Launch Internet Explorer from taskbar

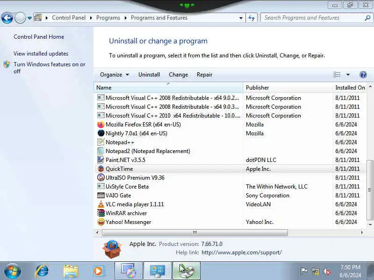[42, 271]
